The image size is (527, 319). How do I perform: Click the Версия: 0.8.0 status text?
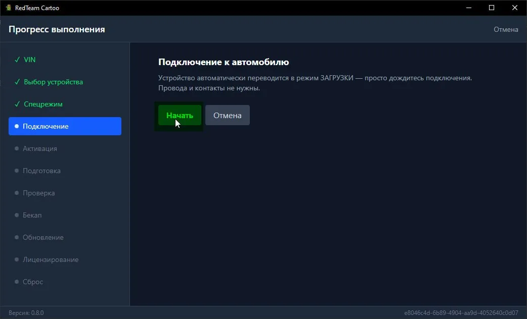point(26,312)
